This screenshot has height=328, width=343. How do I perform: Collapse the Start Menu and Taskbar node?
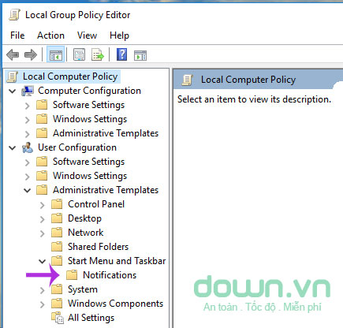[x=42, y=262]
